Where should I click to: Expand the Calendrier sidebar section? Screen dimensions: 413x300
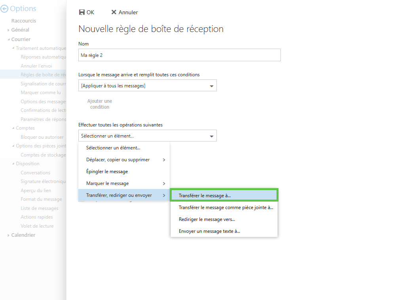coord(9,236)
